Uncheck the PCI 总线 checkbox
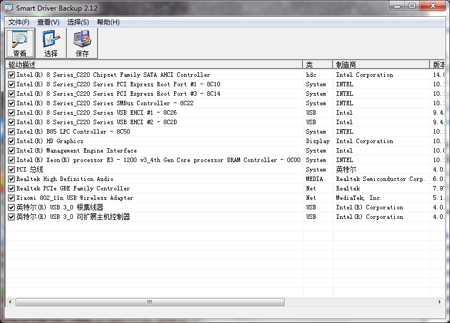Viewport: 450px width, 323px height. click(x=11, y=169)
